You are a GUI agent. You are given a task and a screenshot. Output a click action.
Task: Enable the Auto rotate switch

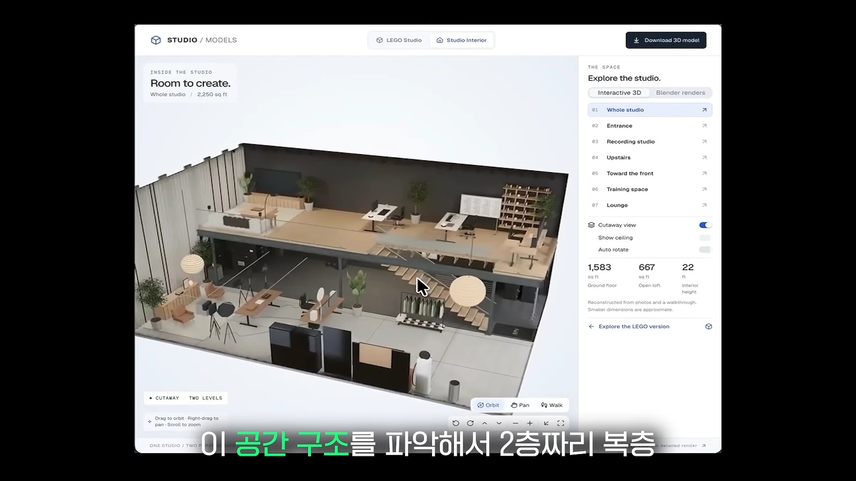click(x=705, y=249)
